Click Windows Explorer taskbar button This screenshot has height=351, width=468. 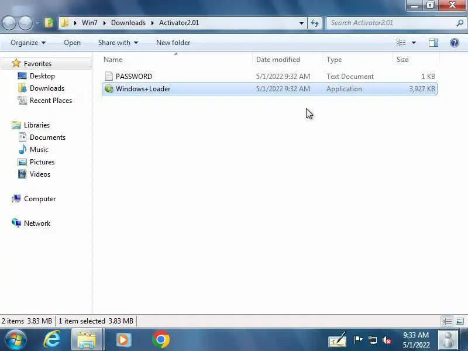pos(87,340)
